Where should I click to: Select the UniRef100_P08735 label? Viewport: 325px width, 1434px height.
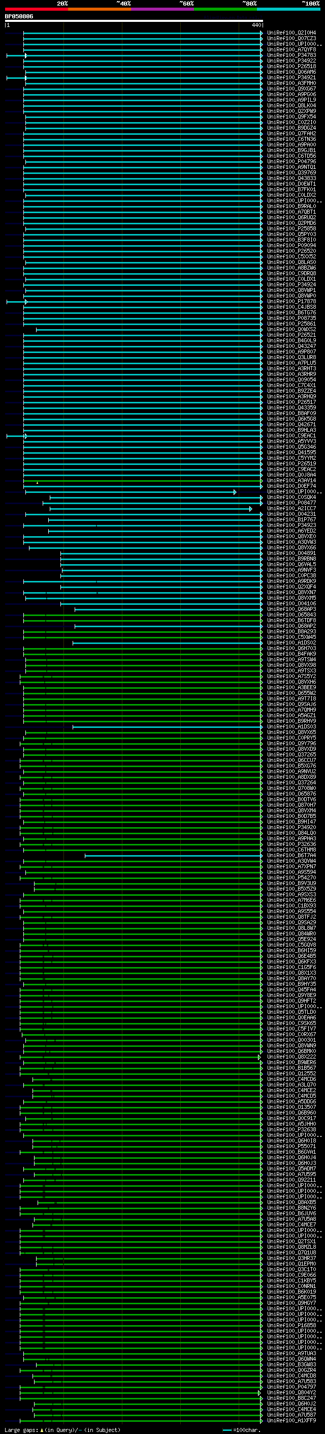[291, 318]
